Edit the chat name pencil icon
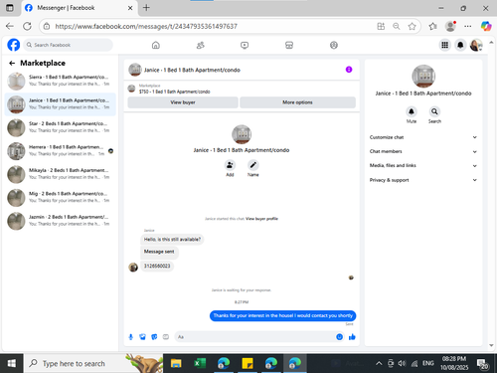 tap(253, 165)
